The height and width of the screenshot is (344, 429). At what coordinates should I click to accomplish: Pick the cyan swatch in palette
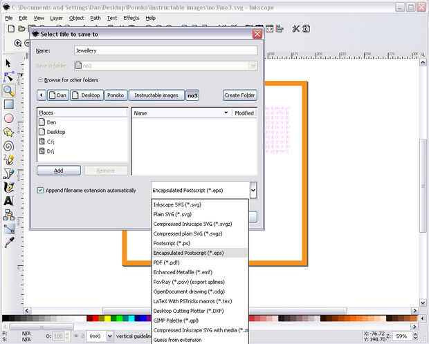(131, 318)
